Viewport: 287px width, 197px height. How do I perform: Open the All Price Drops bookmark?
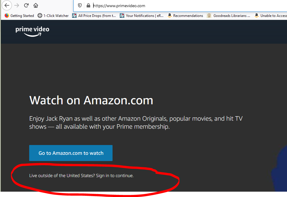click(94, 16)
